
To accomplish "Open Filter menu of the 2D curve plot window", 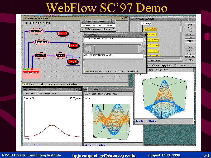I will (x=47, y=93).
